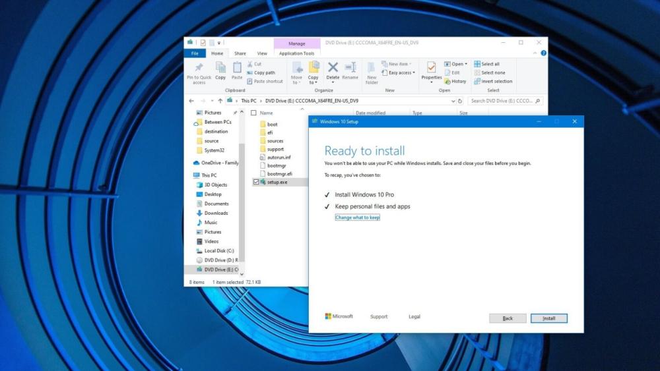This screenshot has width=660, height=371.
Task: Click Invert selection in the ribbon
Action: pyautogui.click(x=493, y=82)
